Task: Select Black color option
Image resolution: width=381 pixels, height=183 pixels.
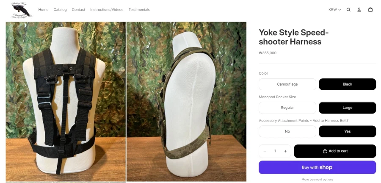Action: click(x=347, y=84)
